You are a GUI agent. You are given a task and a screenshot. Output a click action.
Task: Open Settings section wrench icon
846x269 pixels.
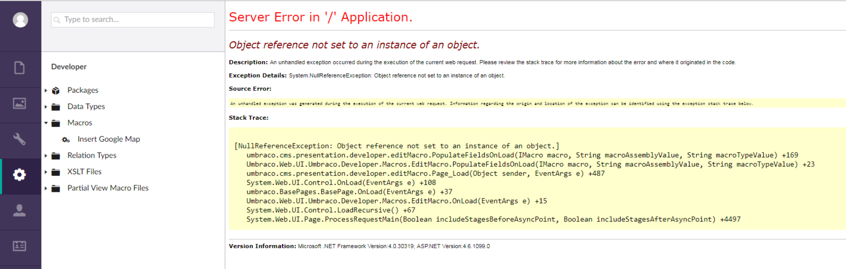tap(19, 139)
